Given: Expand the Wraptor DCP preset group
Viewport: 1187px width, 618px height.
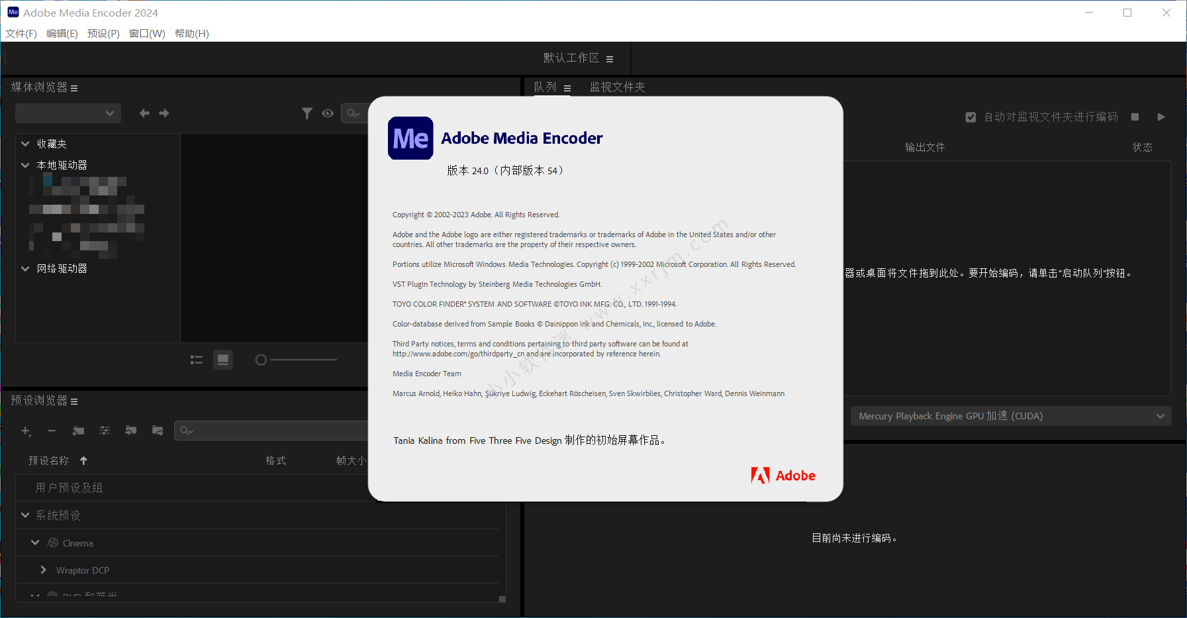Looking at the screenshot, I should pyautogui.click(x=44, y=570).
